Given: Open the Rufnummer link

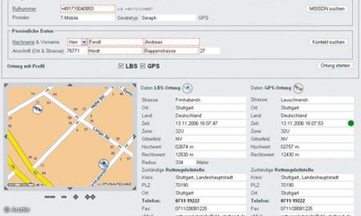Looking at the screenshot, I should [x=24, y=9].
